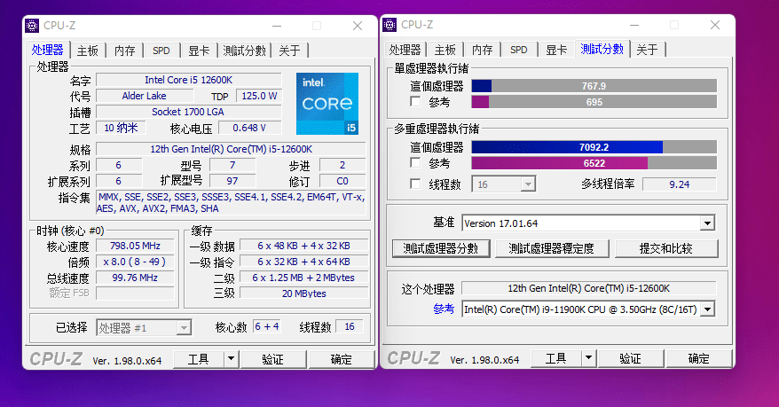This screenshot has height=407, width=779.
Task: Click the 提交和比较 button
Action: [x=666, y=248]
